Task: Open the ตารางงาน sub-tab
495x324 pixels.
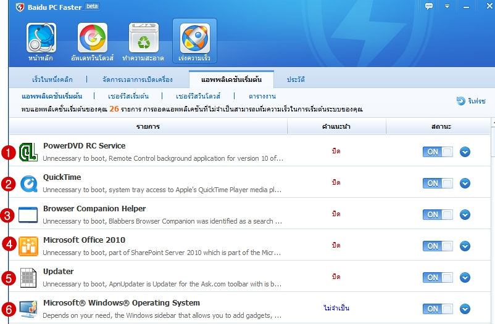Action: (262, 96)
